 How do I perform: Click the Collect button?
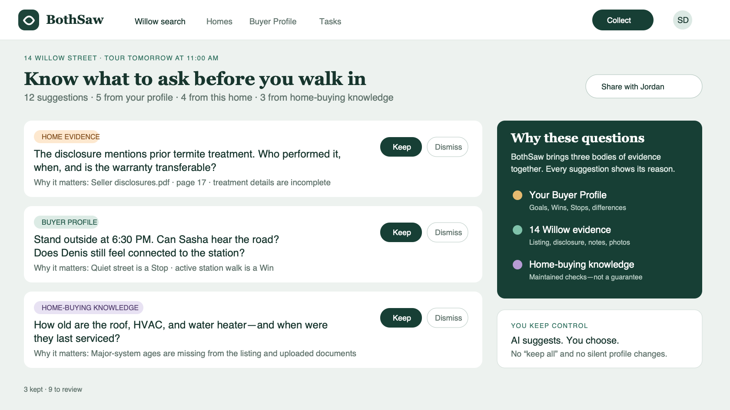click(x=623, y=20)
